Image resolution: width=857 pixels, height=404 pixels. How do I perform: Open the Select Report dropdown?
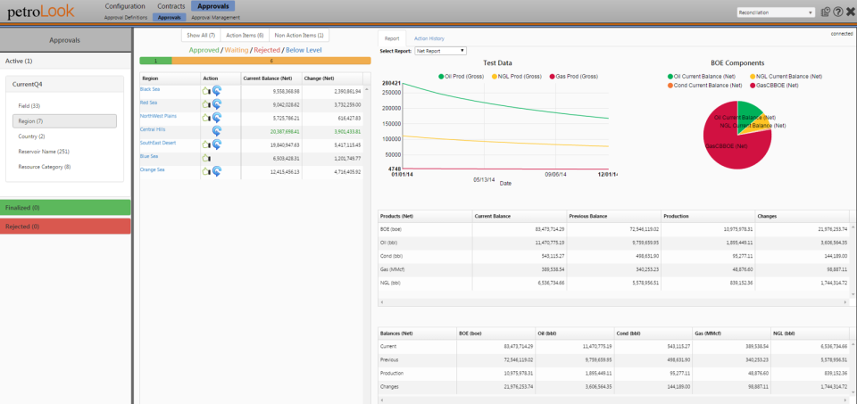[441, 51]
